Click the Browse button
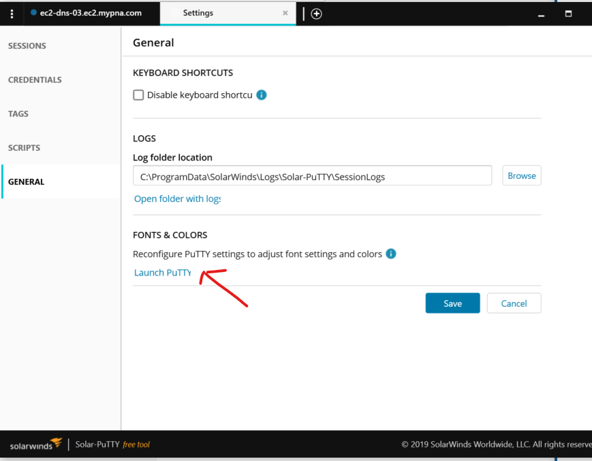 coord(521,175)
